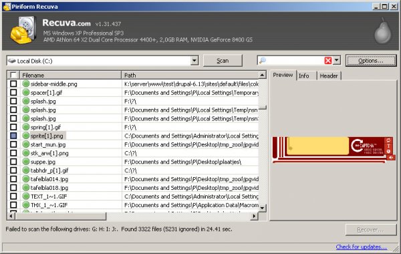Click the drive icon in Local Disk combo
This screenshot has height=254, width=401.
pos(11,61)
